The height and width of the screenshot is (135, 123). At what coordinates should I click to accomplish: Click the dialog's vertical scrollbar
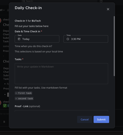pyautogui.click(x=114, y=46)
